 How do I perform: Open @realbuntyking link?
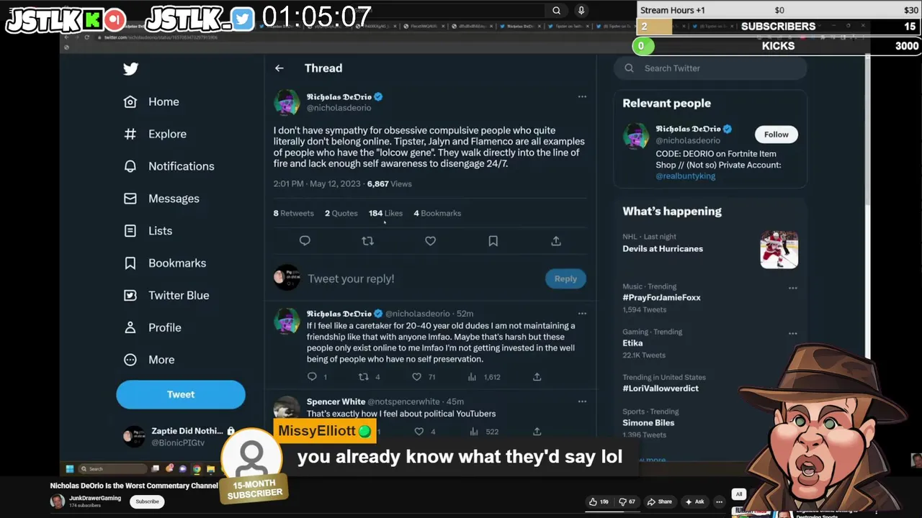(x=686, y=176)
